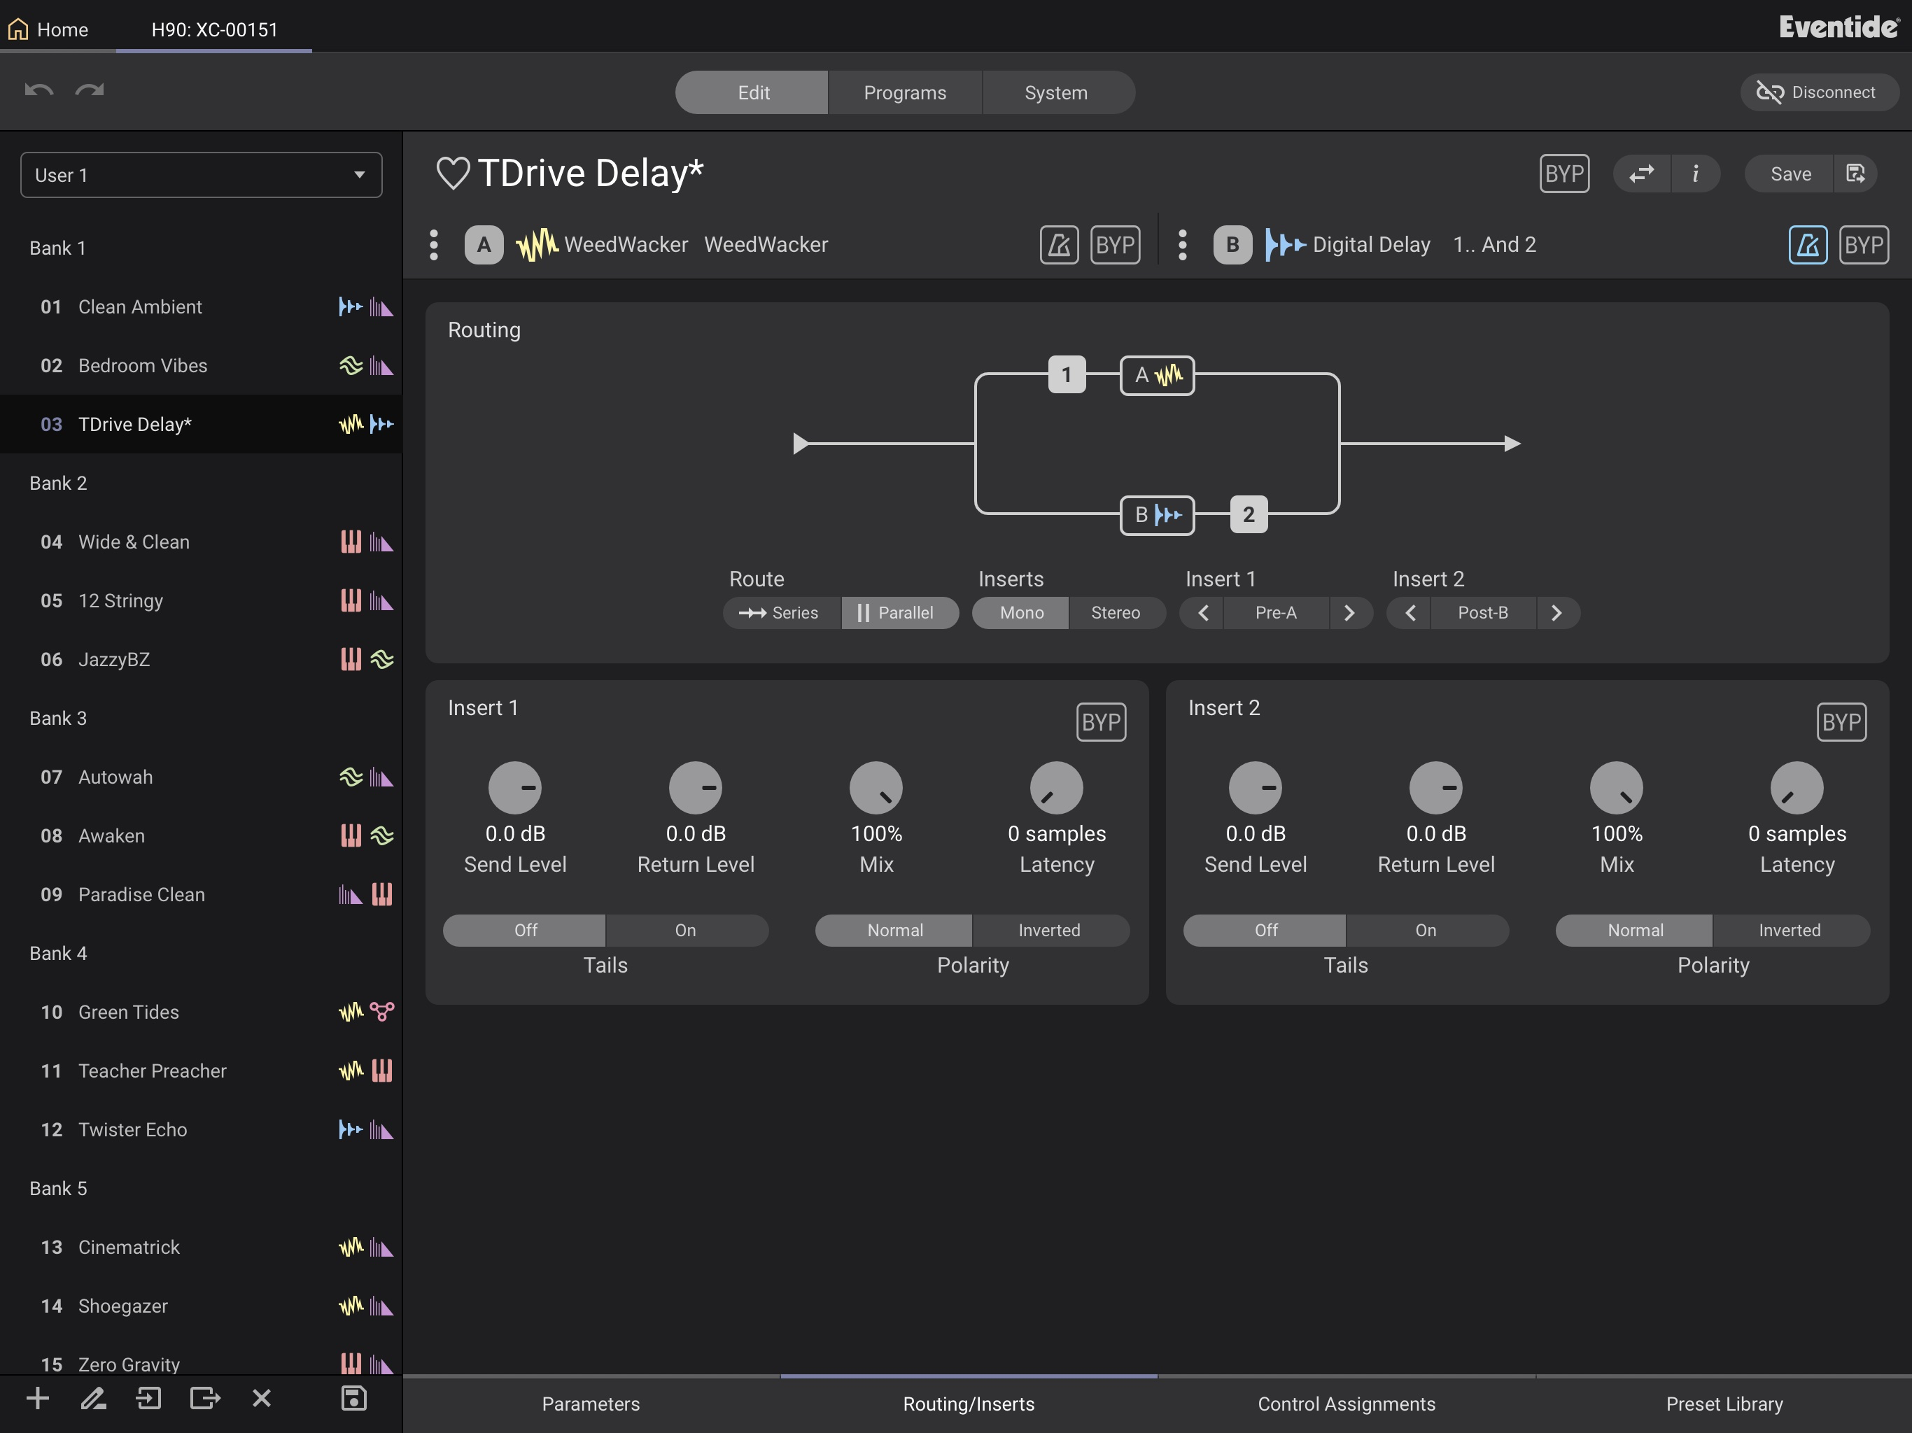Click the Home icon

tap(18, 29)
